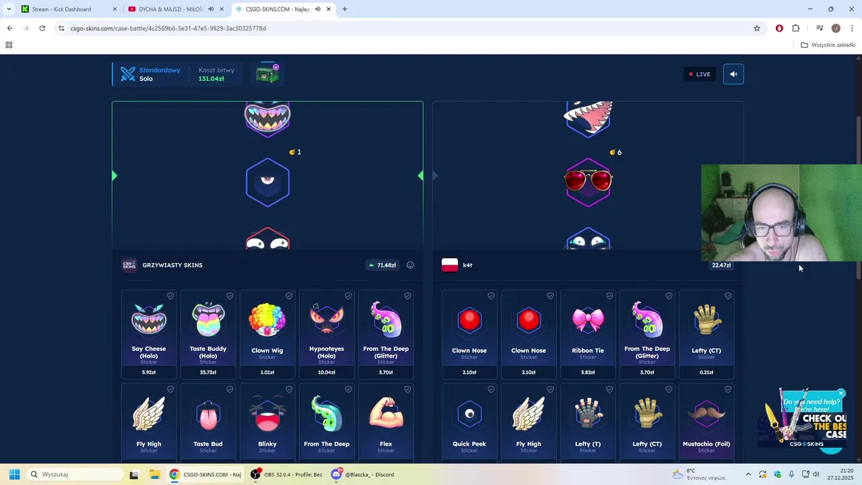Screen dimensions: 862x485
Task: Open Discord @Blaszka_ from the taskbar
Action: pos(362,474)
